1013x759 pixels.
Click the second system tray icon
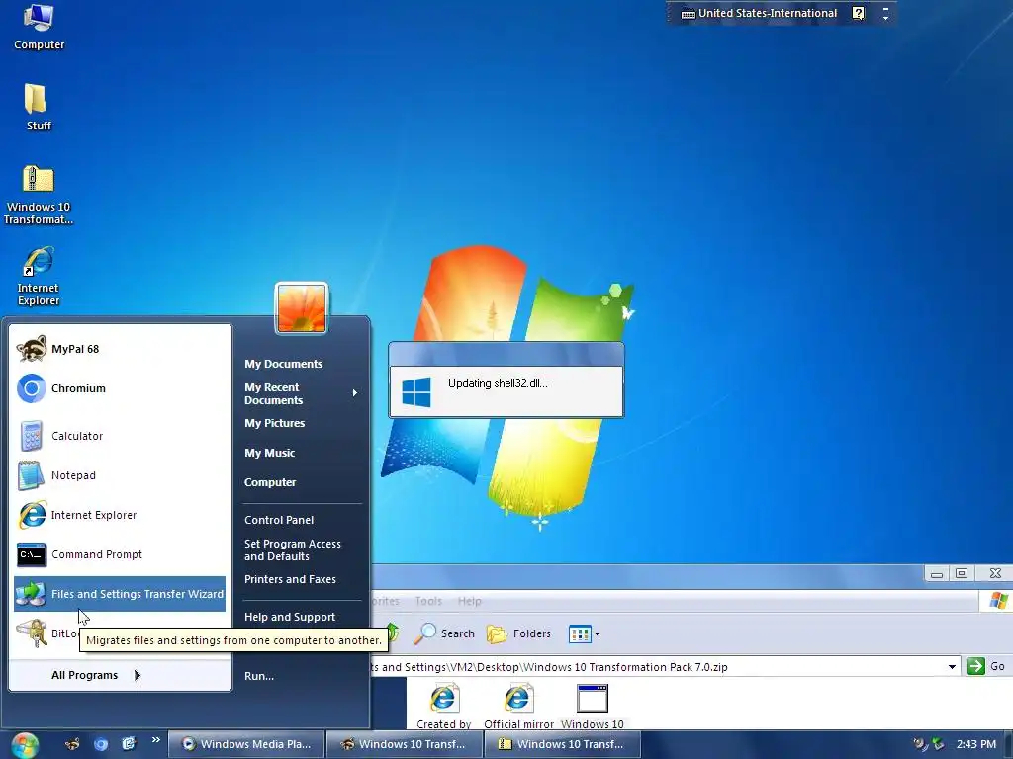click(x=938, y=744)
